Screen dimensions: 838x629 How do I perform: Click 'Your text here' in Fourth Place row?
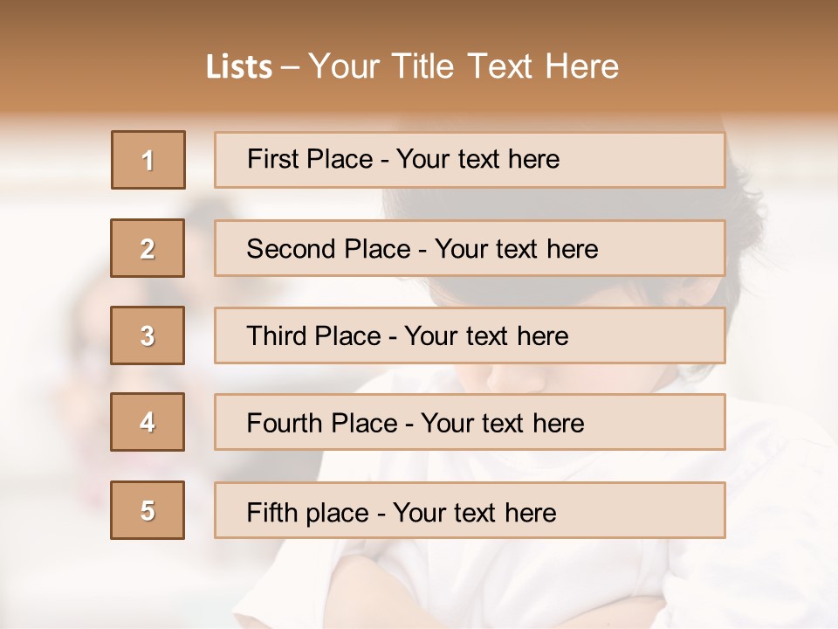click(502, 424)
